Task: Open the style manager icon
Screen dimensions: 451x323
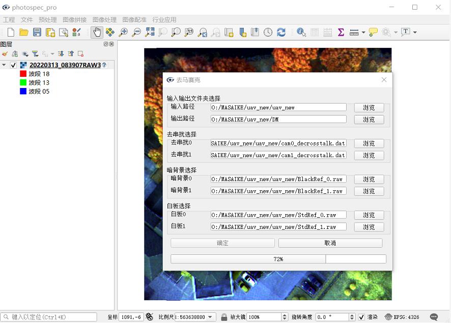Action: click(x=76, y=32)
